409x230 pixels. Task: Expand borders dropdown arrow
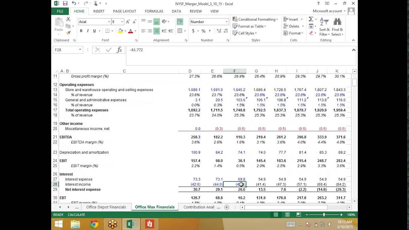tap(112, 31)
